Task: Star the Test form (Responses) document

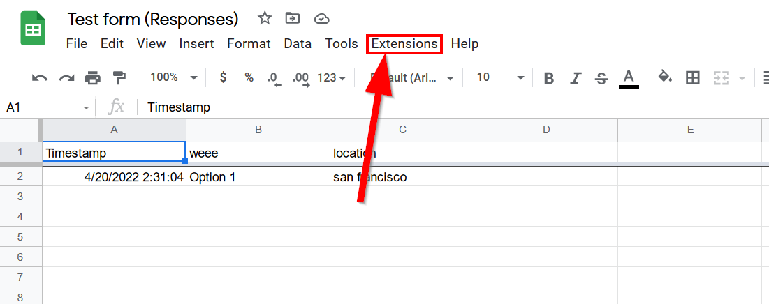Action: [x=265, y=18]
